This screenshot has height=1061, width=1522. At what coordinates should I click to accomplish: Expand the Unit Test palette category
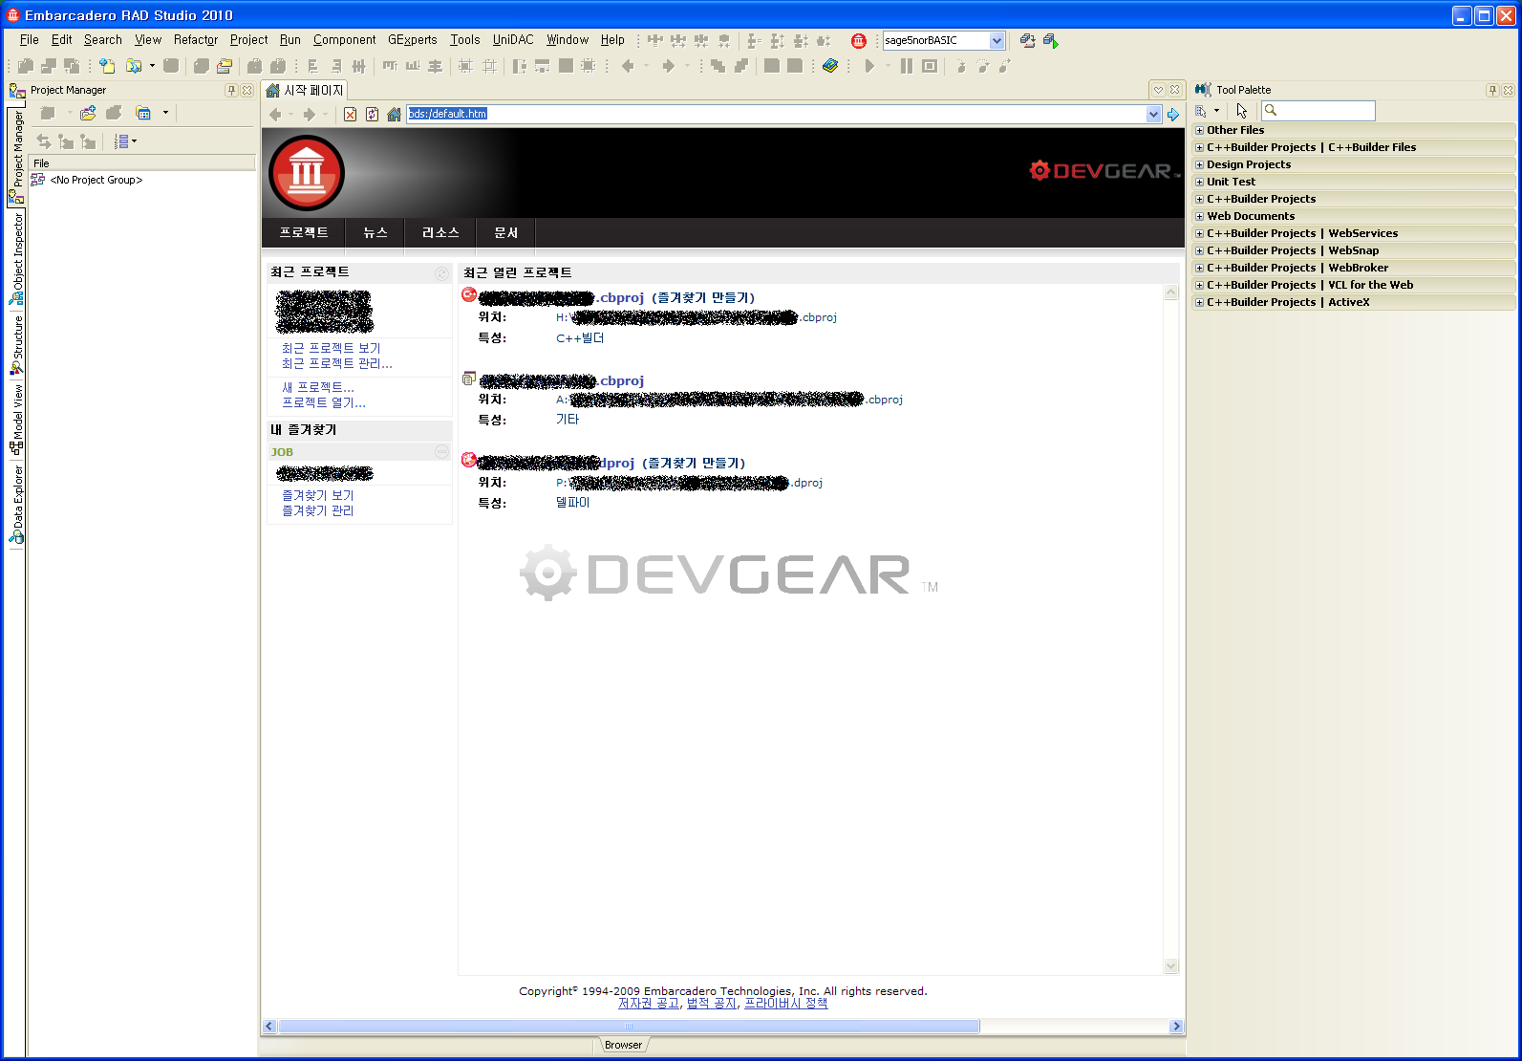pyautogui.click(x=1200, y=182)
